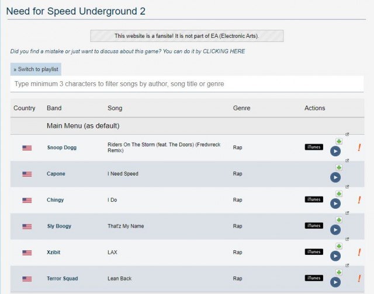Sort table by Song column header

click(115, 108)
